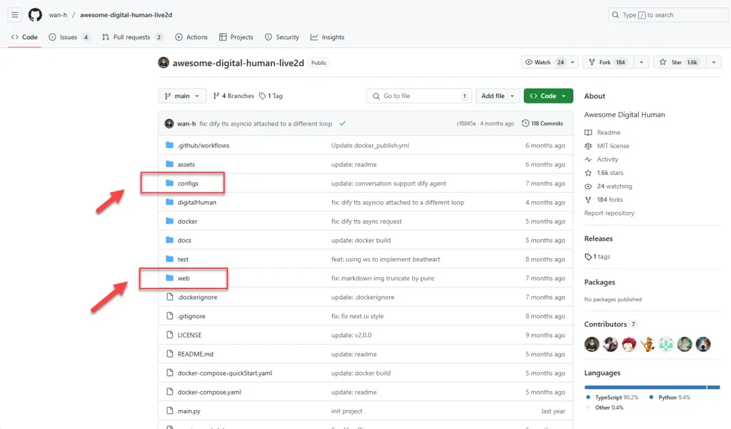Open the assets folder
Image resolution: width=731 pixels, height=429 pixels.
pos(186,165)
